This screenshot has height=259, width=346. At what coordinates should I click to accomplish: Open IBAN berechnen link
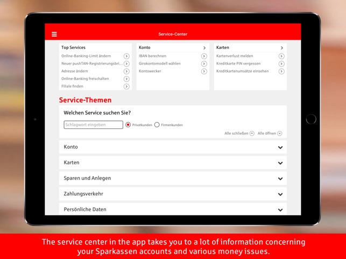point(152,56)
